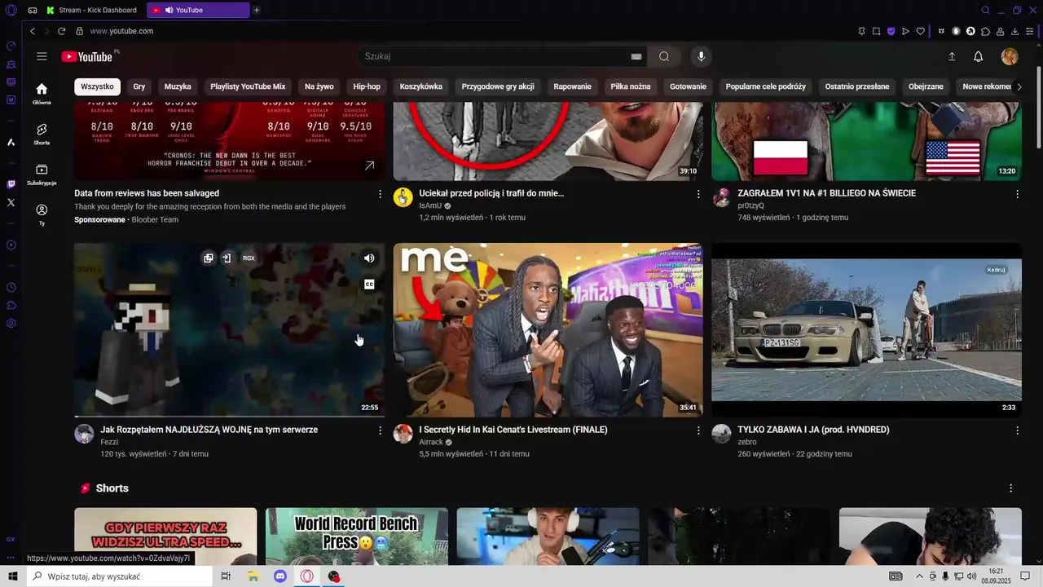Start voice search with the microphone
This screenshot has height=587, width=1043.
click(x=701, y=56)
